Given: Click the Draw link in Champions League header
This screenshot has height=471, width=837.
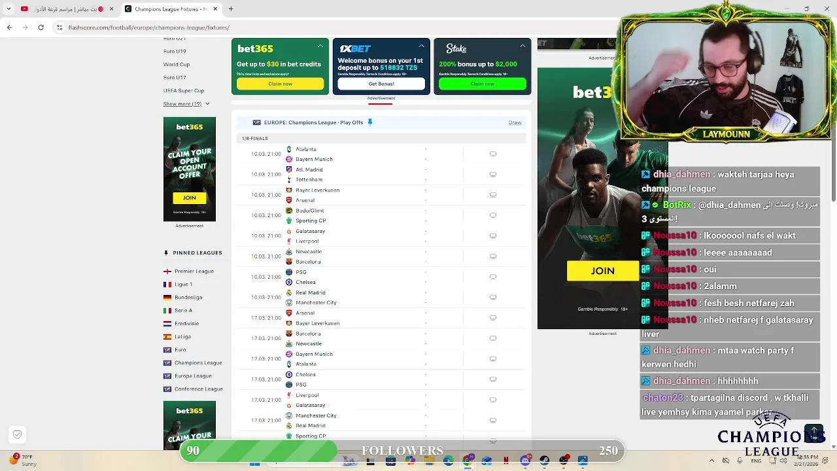Looking at the screenshot, I should tap(515, 122).
